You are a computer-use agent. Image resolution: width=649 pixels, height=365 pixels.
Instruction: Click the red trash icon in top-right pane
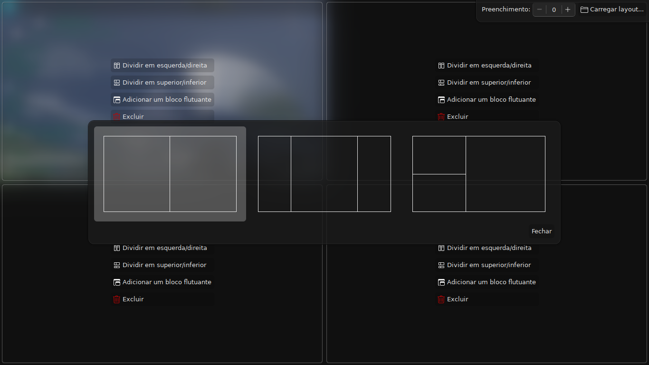tap(441, 117)
